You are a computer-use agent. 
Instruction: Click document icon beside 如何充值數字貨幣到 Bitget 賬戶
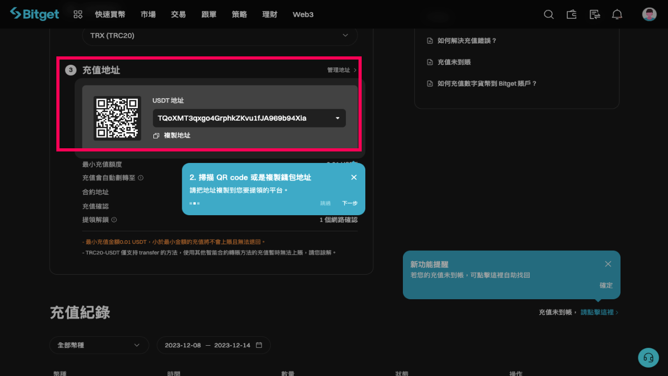pos(430,84)
